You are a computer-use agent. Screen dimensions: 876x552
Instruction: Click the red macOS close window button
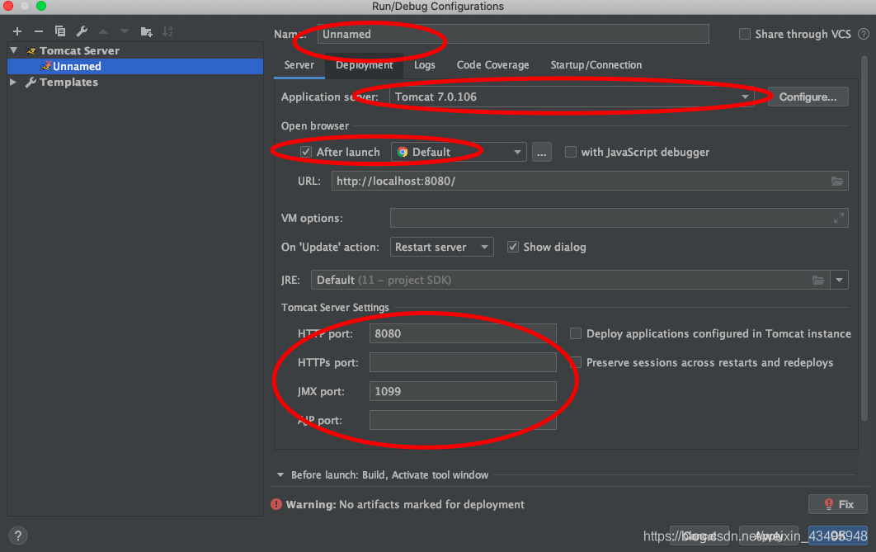point(8,6)
